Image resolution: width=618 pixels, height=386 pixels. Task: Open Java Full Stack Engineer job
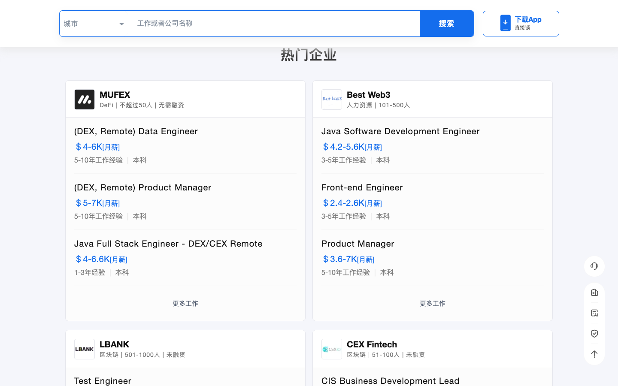(168, 244)
